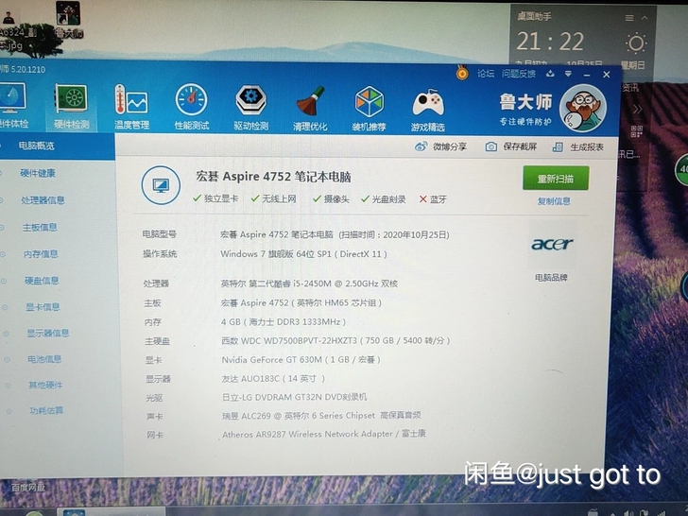
Task: Close the 鲁大师 window
Action: [607, 75]
